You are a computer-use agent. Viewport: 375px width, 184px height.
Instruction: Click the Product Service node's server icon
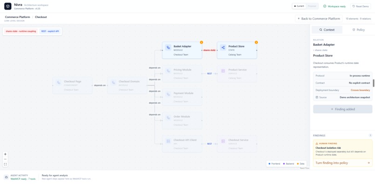pyautogui.click(x=223, y=71)
